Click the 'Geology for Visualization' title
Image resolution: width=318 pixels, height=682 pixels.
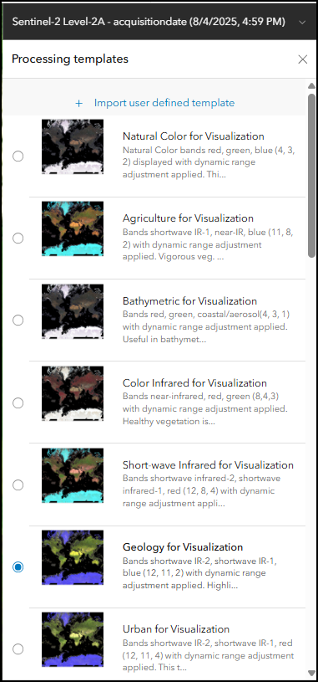click(x=183, y=547)
